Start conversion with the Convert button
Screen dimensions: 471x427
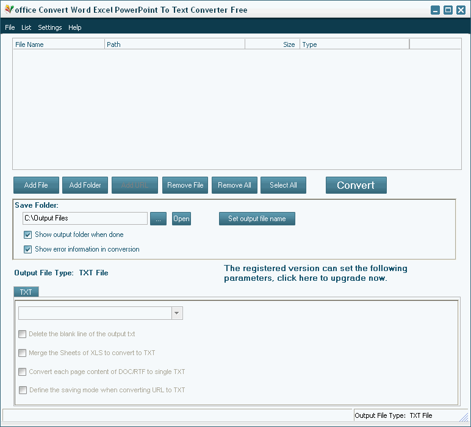click(356, 185)
